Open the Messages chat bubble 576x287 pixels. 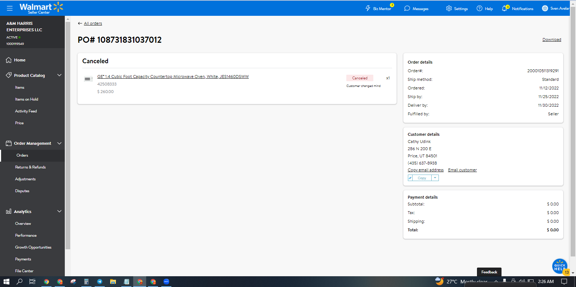407,8
